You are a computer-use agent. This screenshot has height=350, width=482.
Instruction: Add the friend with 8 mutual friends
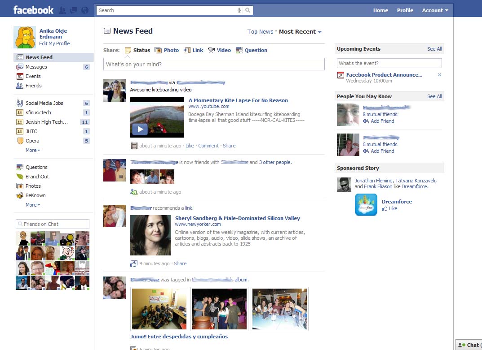pos(379,121)
